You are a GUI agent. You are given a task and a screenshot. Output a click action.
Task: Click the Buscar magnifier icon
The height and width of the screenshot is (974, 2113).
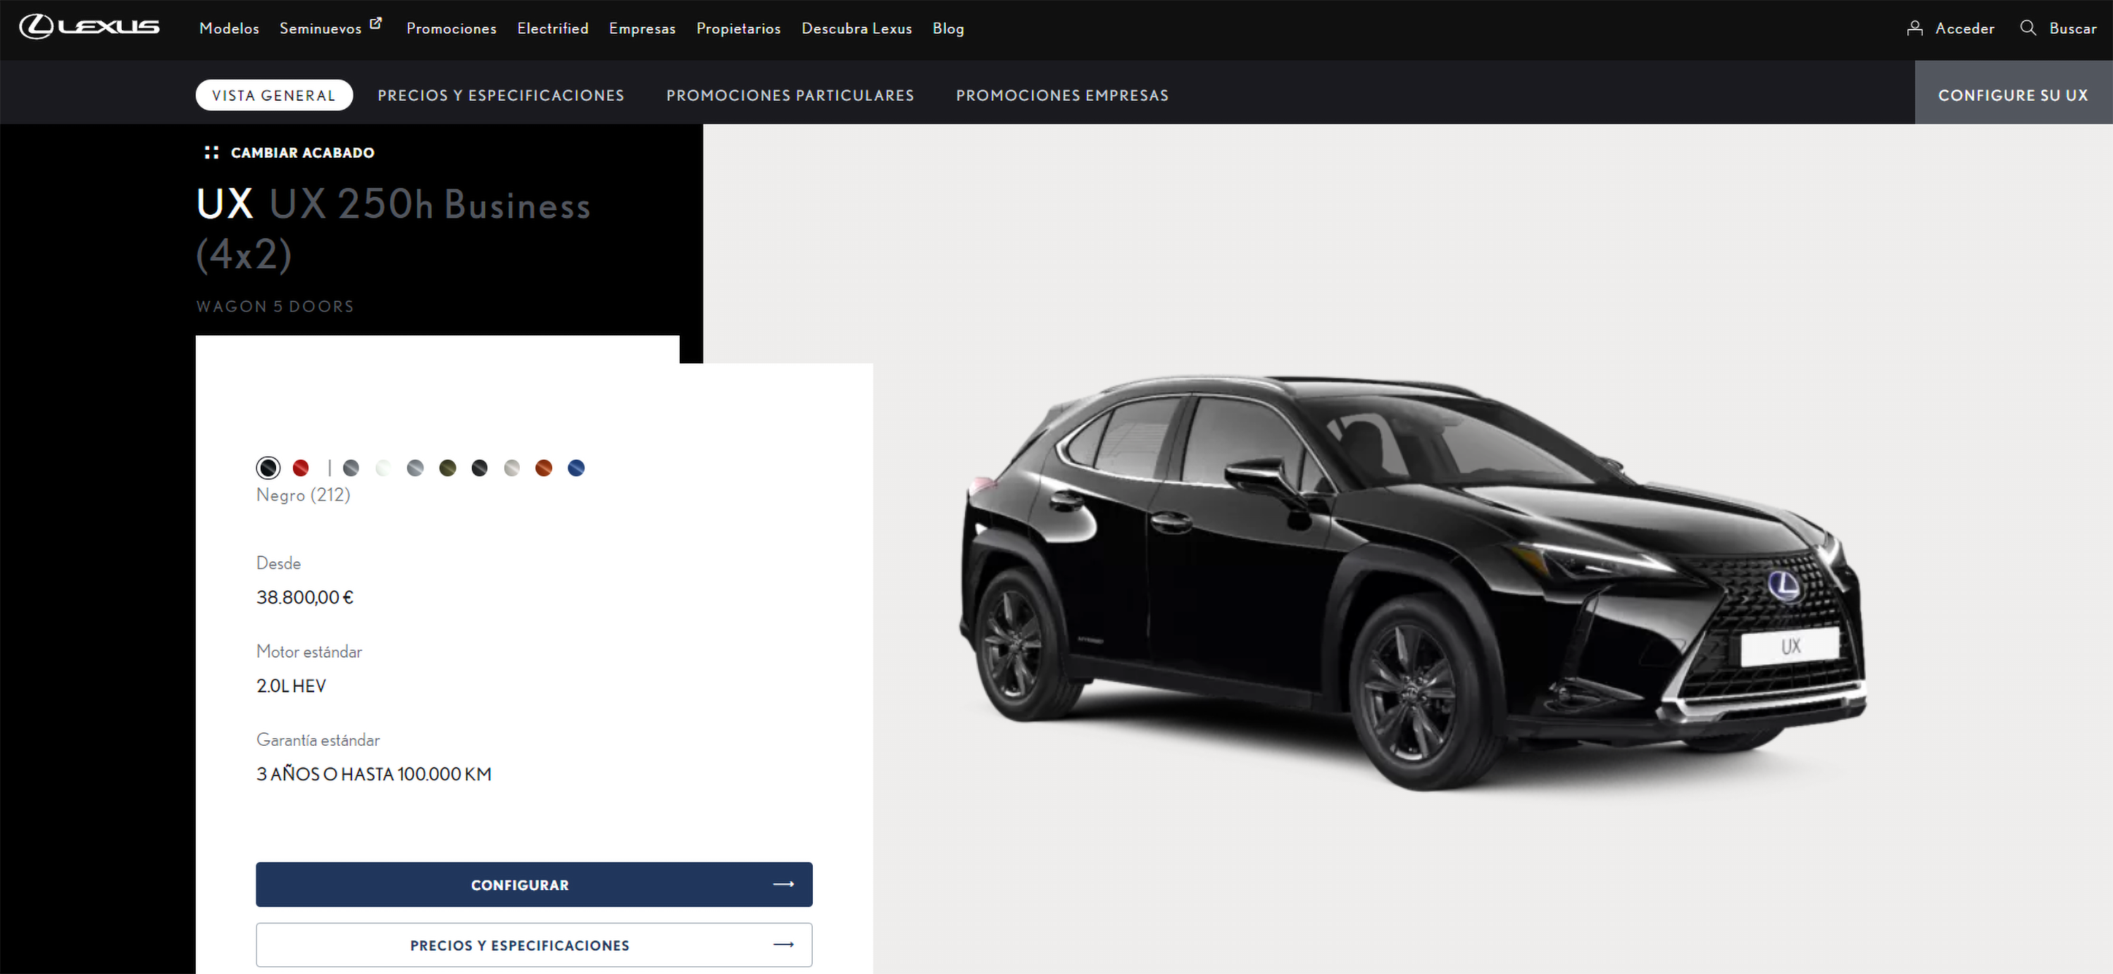coord(2028,28)
